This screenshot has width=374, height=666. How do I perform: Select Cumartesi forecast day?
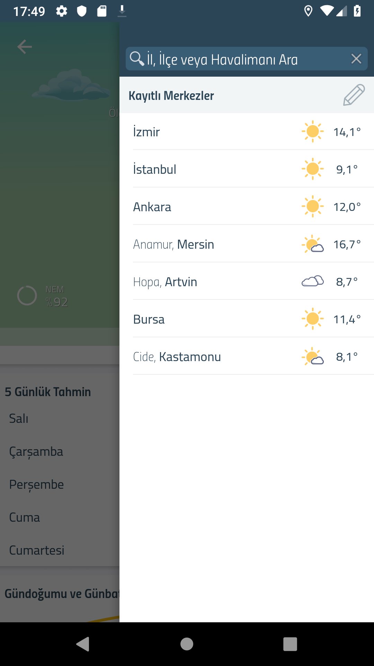(37, 550)
